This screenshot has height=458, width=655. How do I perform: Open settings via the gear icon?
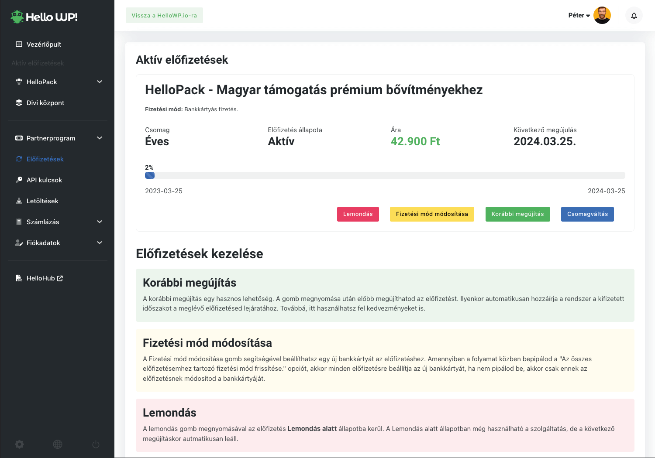click(x=20, y=444)
